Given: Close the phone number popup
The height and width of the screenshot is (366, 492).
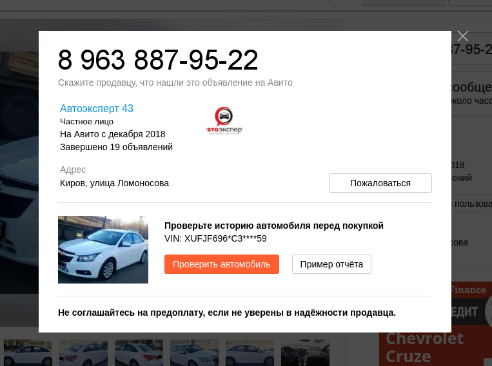Looking at the screenshot, I should point(463,36).
